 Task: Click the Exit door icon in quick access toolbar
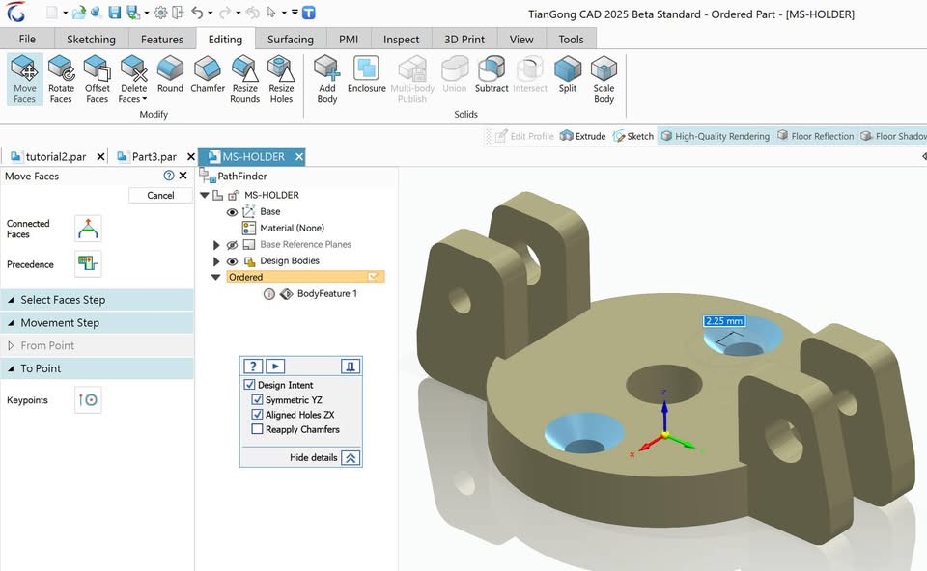(178, 13)
